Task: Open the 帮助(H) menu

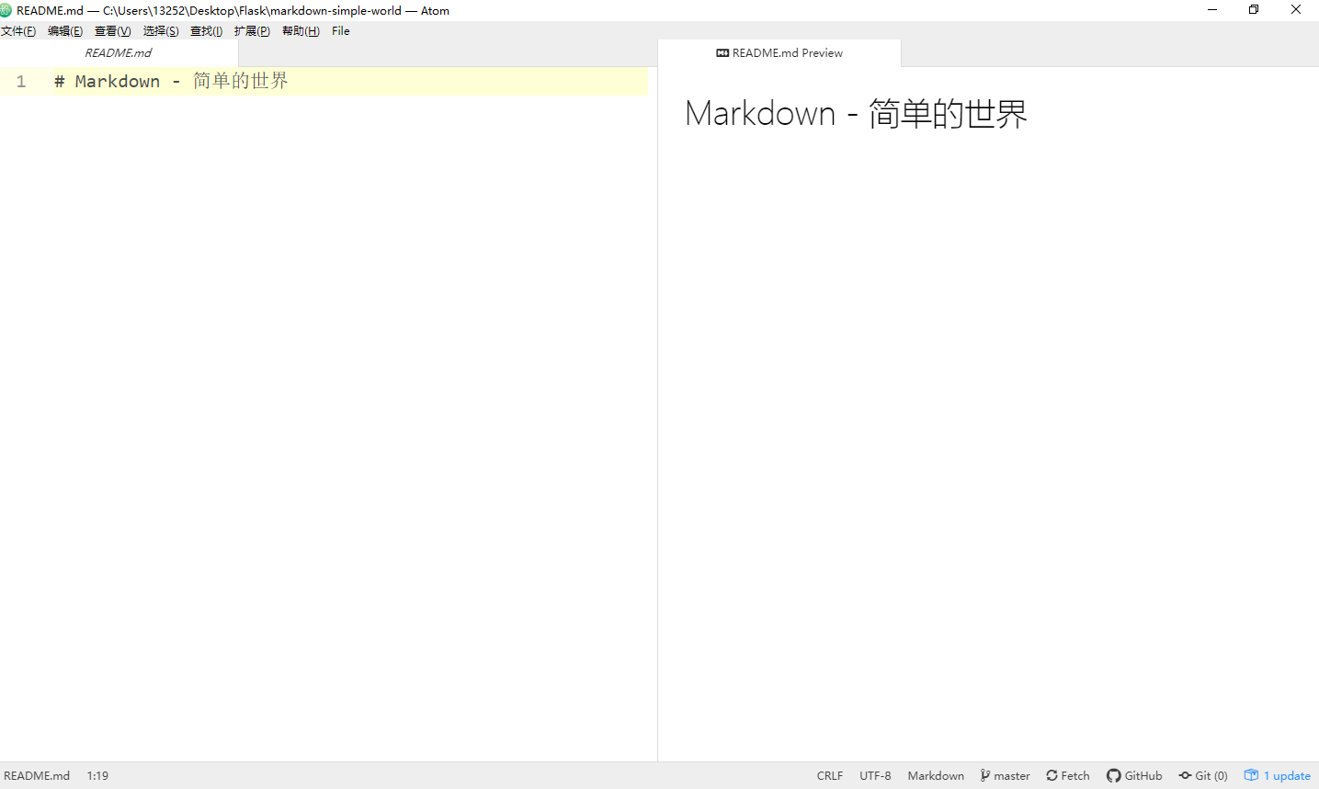Action: tap(301, 31)
